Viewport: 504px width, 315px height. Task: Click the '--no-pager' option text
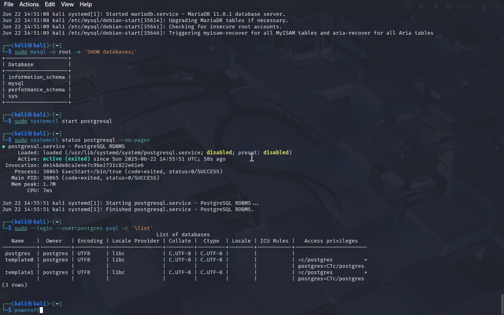click(x=134, y=140)
